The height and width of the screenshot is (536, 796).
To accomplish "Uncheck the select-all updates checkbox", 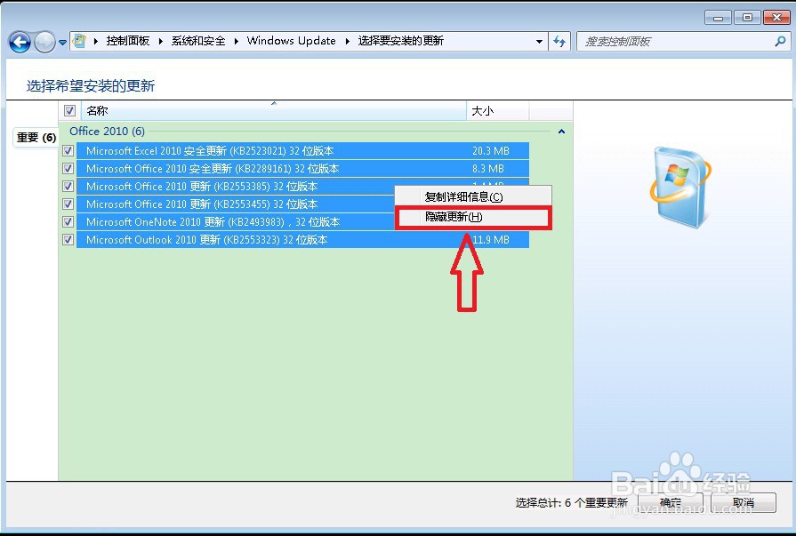I will [x=69, y=110].
